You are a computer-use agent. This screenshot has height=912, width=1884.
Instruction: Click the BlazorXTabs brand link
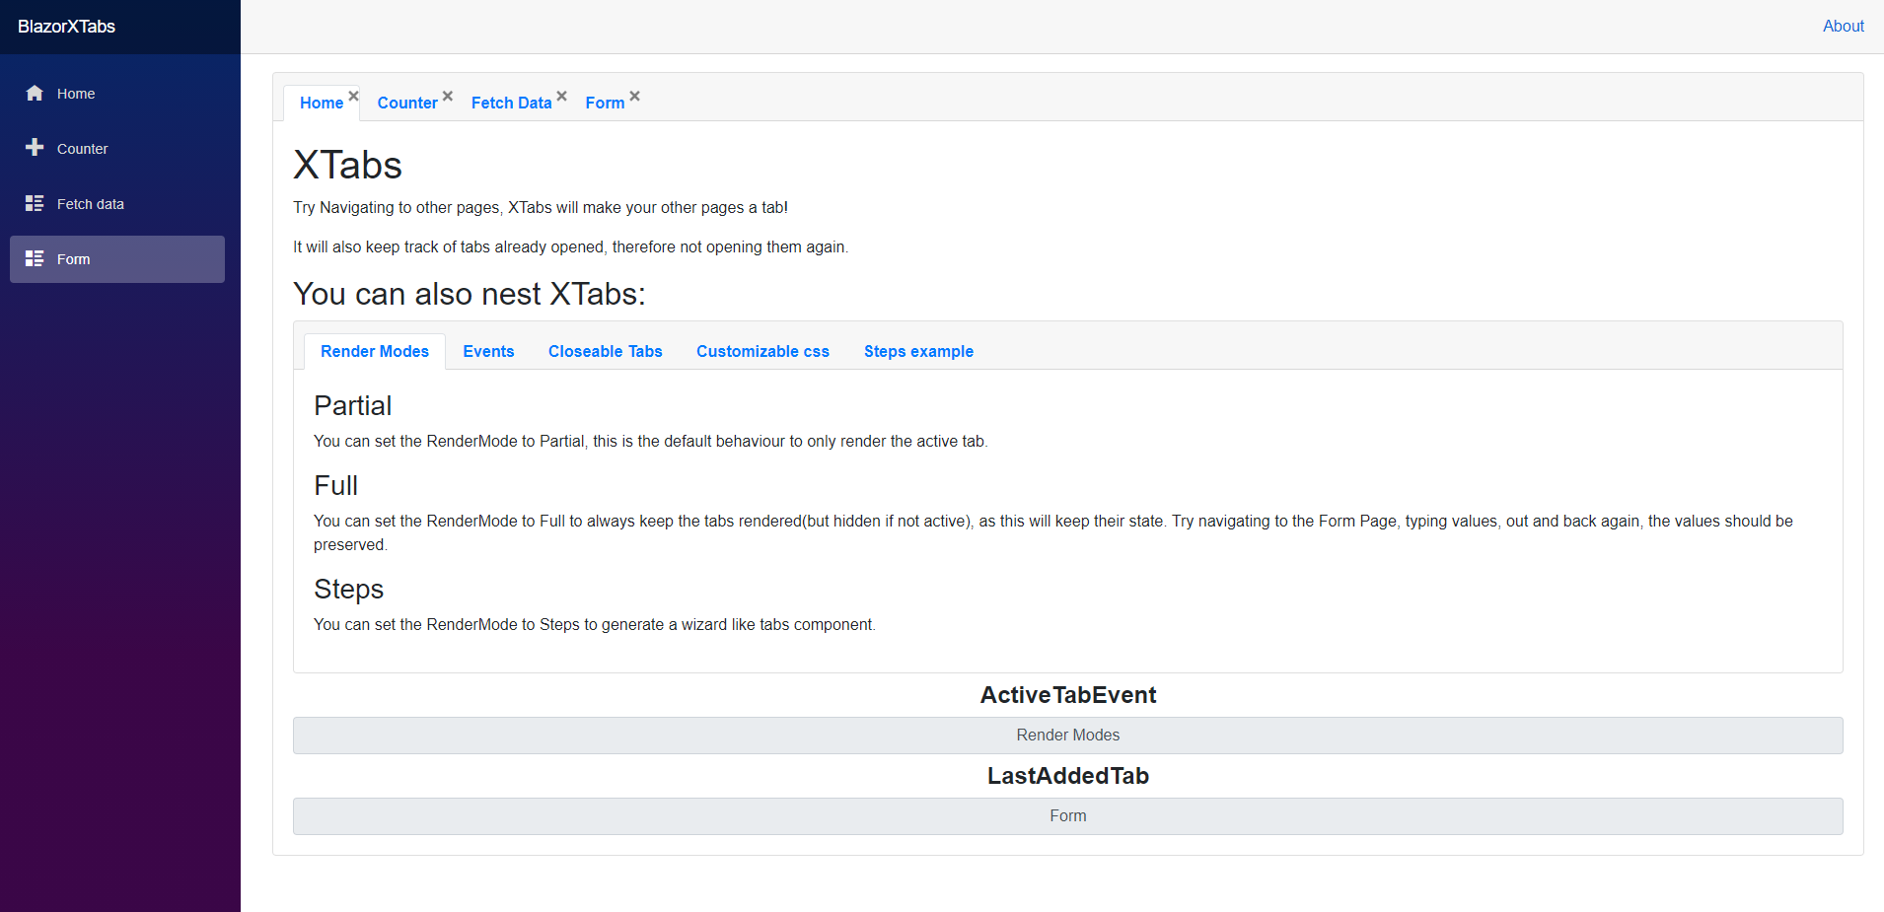point(66,27)
